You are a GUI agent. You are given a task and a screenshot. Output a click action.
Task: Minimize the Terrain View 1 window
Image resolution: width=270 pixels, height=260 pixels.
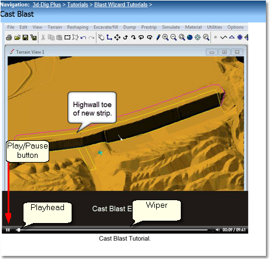click(x=212, y=52)
